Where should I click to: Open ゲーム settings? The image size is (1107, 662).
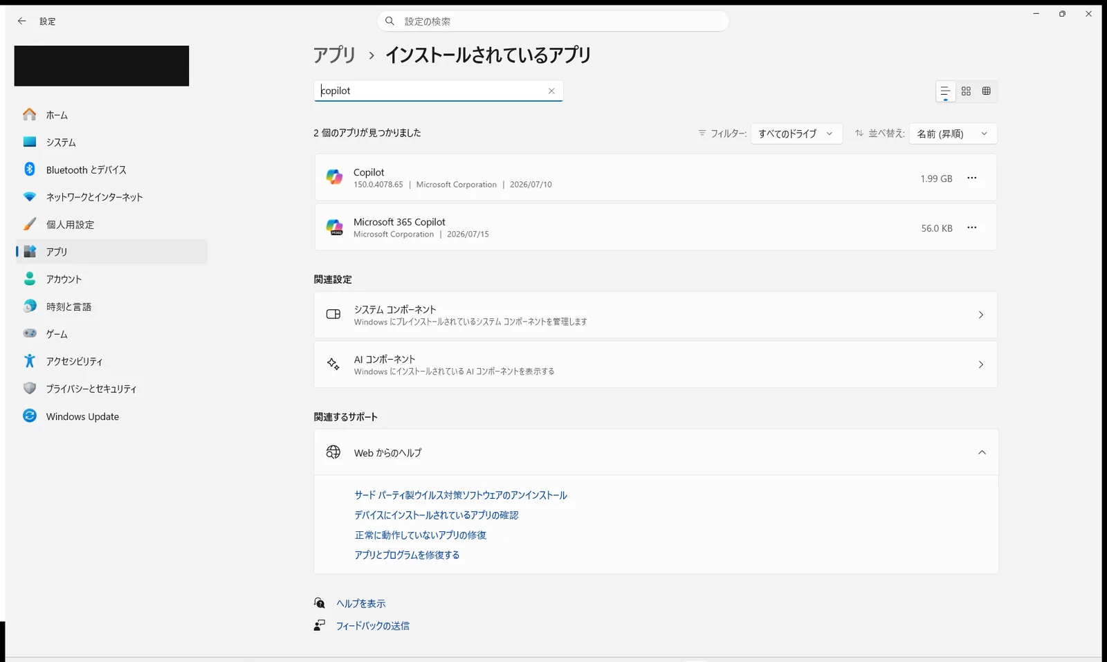click(111, 334)
